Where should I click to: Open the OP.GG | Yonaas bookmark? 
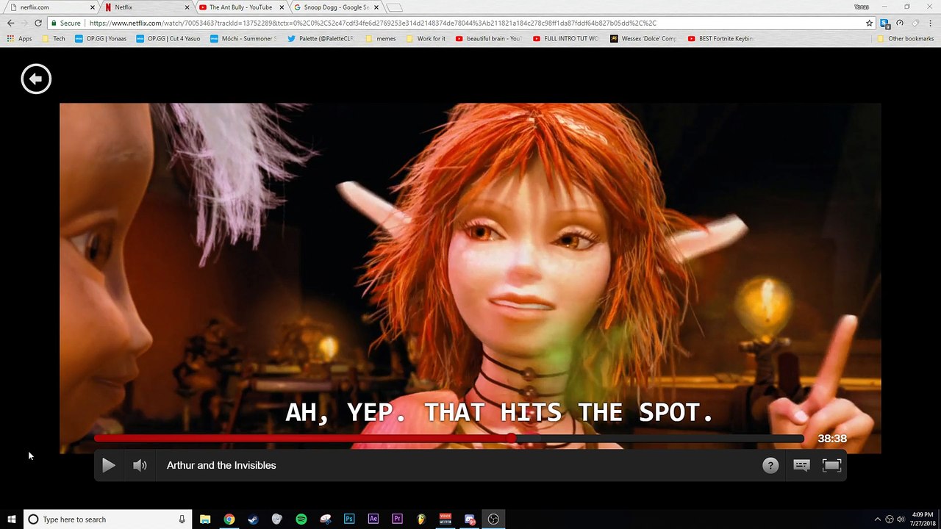pyautogui.click(x=101, y=38)
